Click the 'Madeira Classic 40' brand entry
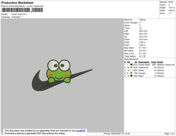Image resolution: width=176 pixels, height=136 pixels. coord(166,65)
